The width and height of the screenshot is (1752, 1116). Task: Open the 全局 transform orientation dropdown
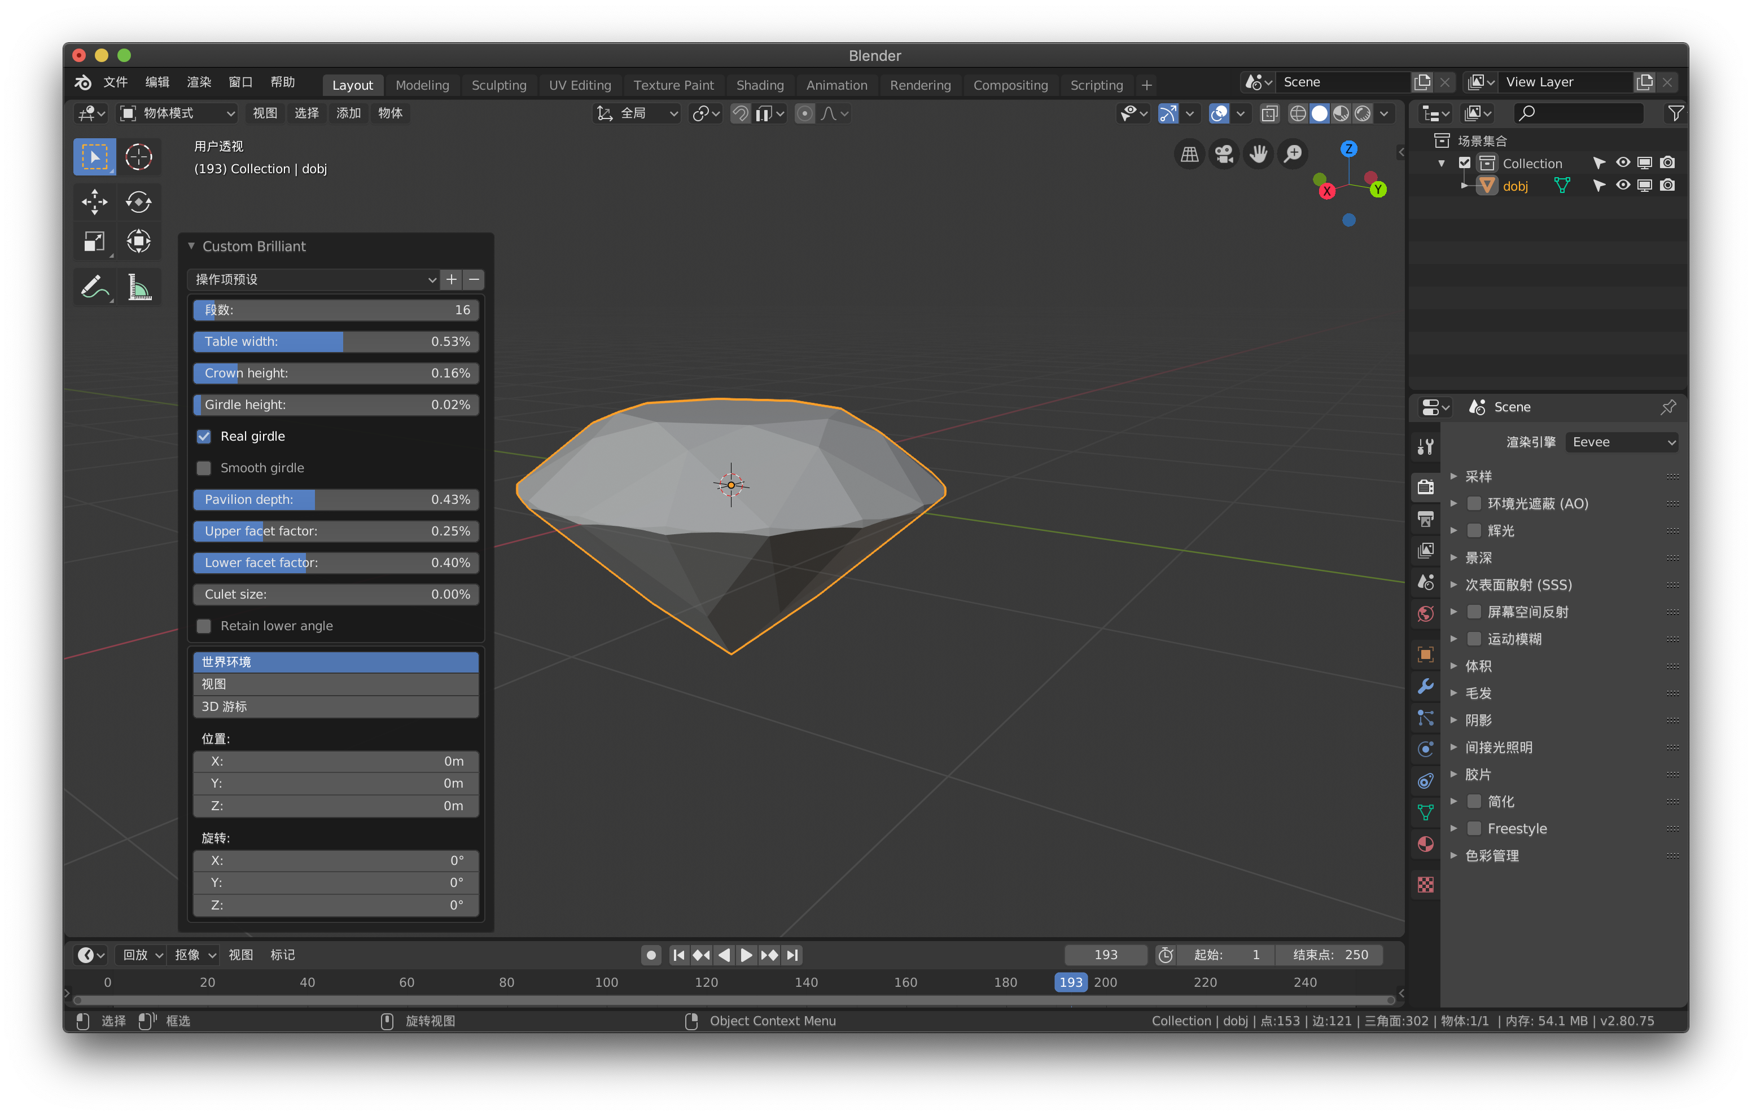pos(637,113)
